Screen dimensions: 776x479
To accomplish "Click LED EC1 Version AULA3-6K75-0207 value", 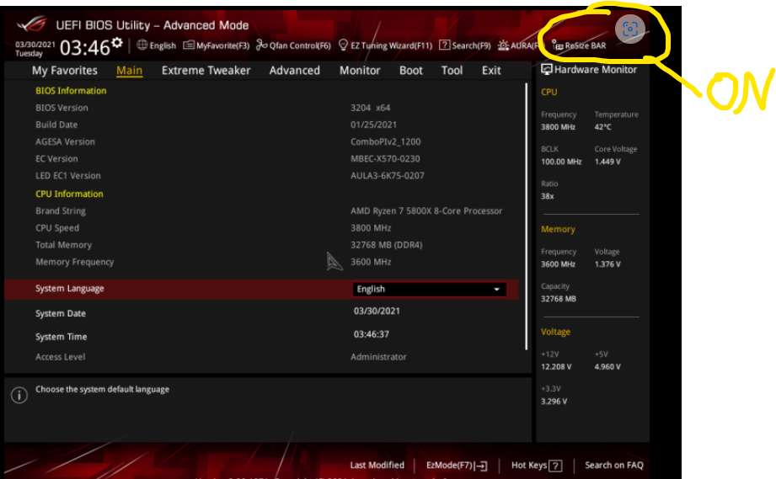I will tap(388, 175).
